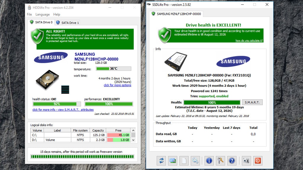Open the gears settings icon in SSDLife
This screenshot has width=303, height=170.
[195, 161]
